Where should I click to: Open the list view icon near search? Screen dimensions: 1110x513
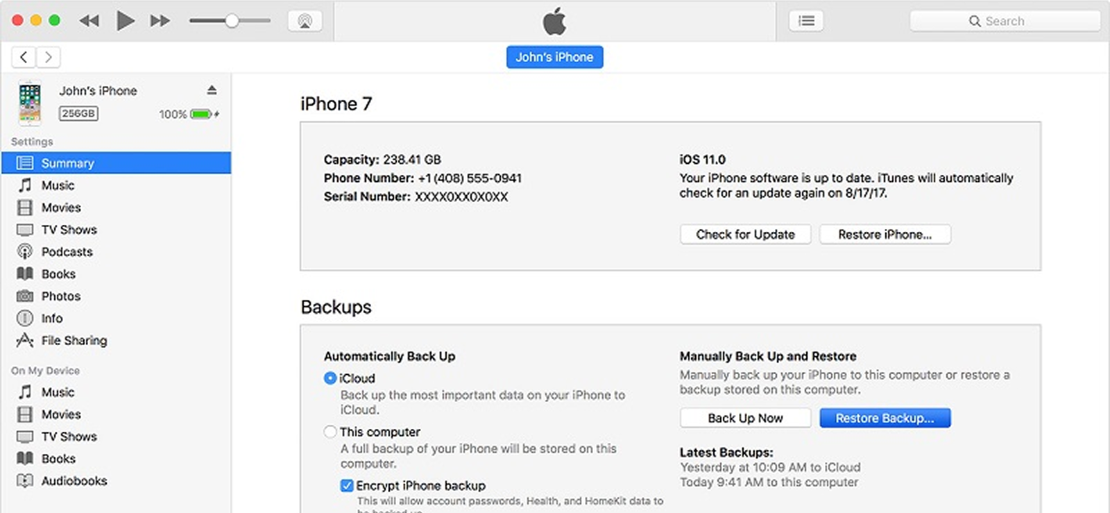pyautogui.click(x=806, y=21)
